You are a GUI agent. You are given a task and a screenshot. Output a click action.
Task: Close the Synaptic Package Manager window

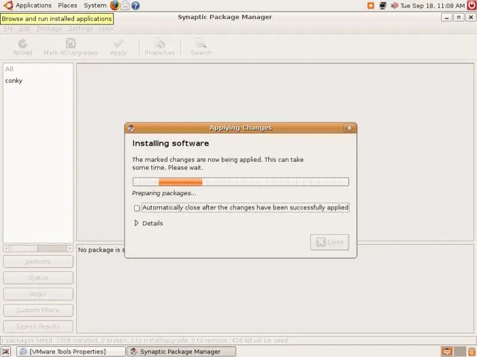pos(470,17)
